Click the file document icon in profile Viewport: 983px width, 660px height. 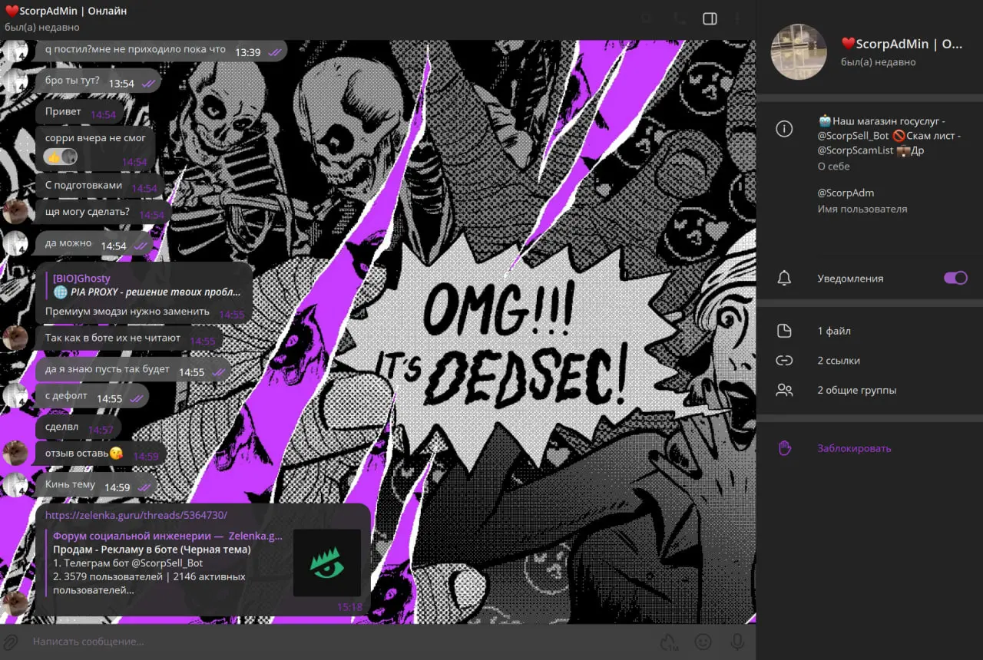click(x=784, y=331)
